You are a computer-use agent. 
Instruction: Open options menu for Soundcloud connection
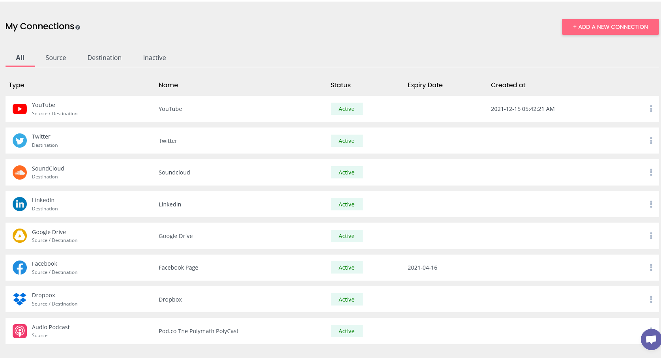(x=651, y=172)
